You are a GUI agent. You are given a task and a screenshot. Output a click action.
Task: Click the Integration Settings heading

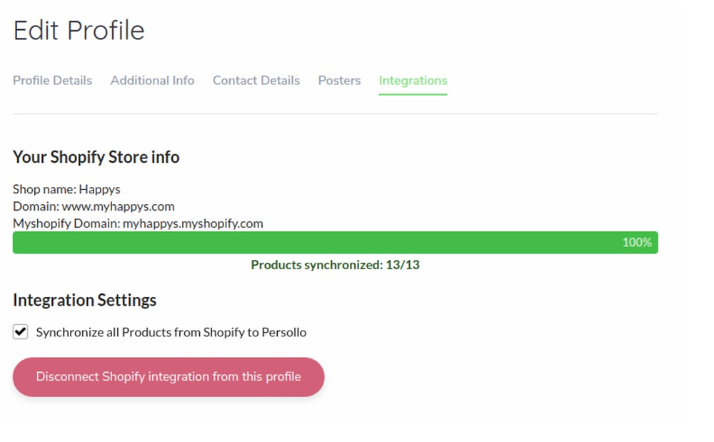pyautogui.click(x=85, y=301)
